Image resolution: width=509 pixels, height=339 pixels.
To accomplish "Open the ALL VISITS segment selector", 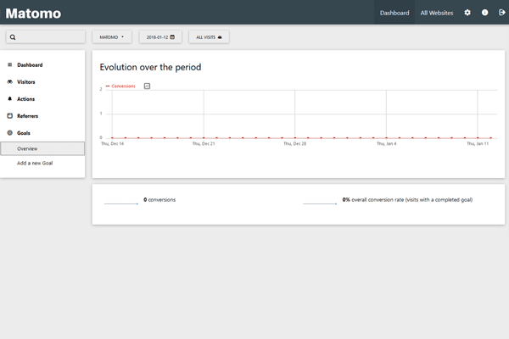I will [209, 37].
